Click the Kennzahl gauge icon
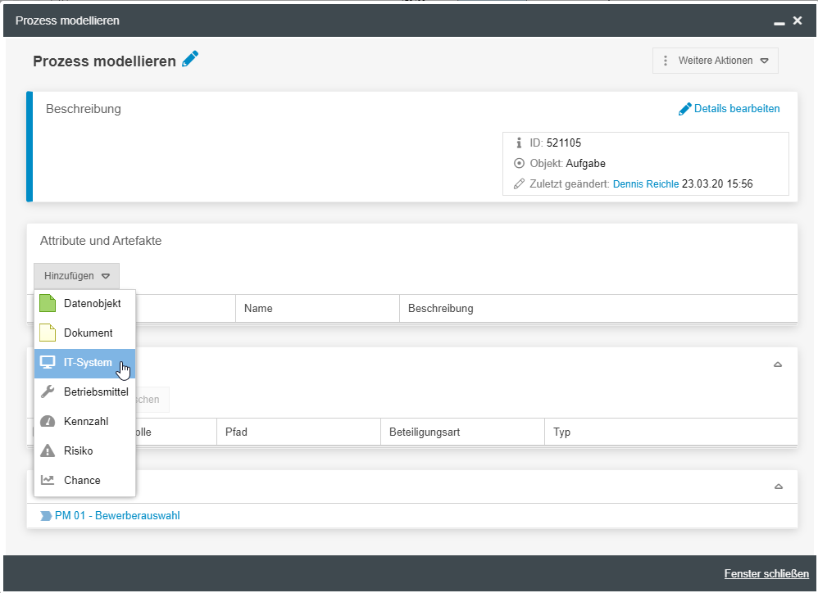Image resolution: width=818 pixels, height=593 pixels. (48, 422)
